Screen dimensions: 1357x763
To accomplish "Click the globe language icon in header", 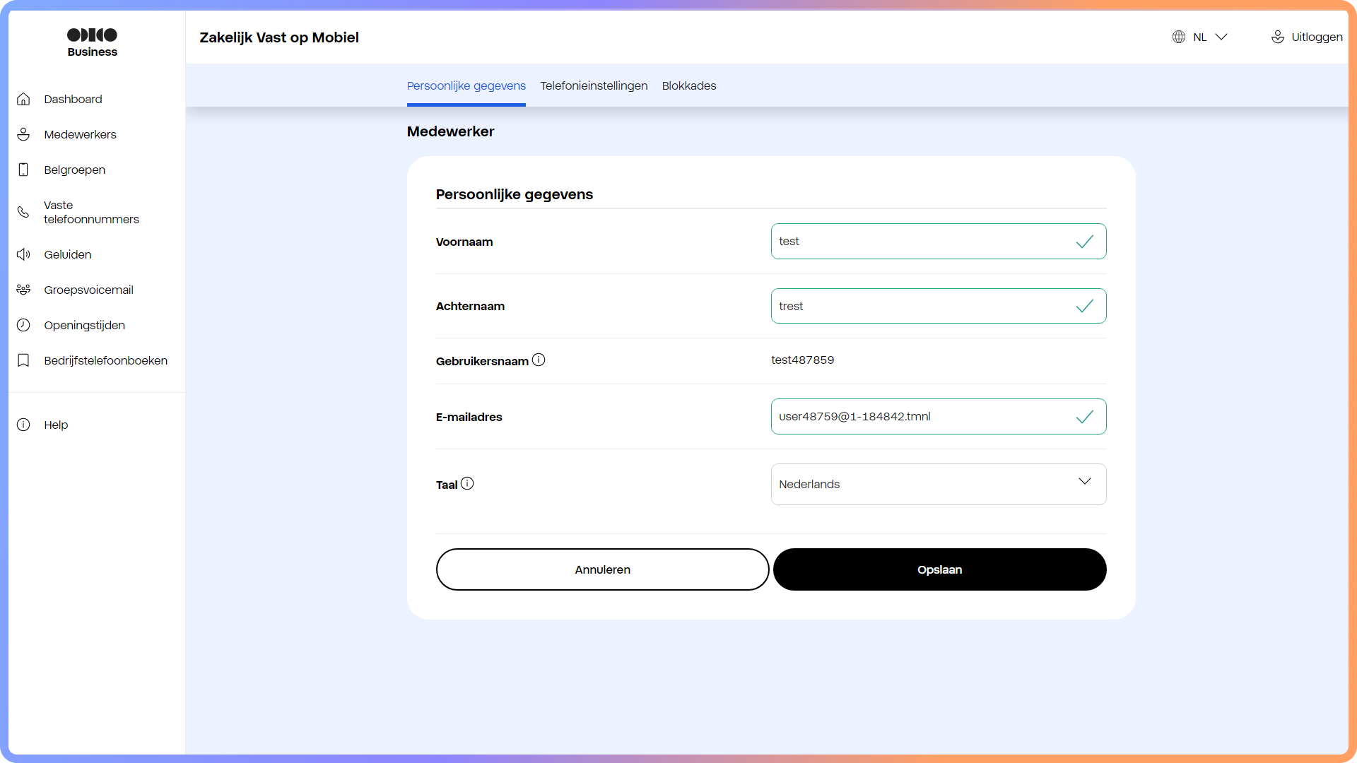I will pos(1179,37).
